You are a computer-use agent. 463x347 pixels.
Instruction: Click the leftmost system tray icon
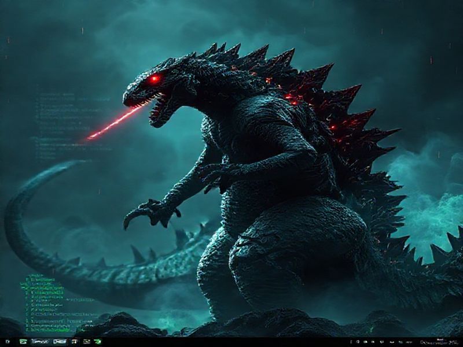coord(351,342)
